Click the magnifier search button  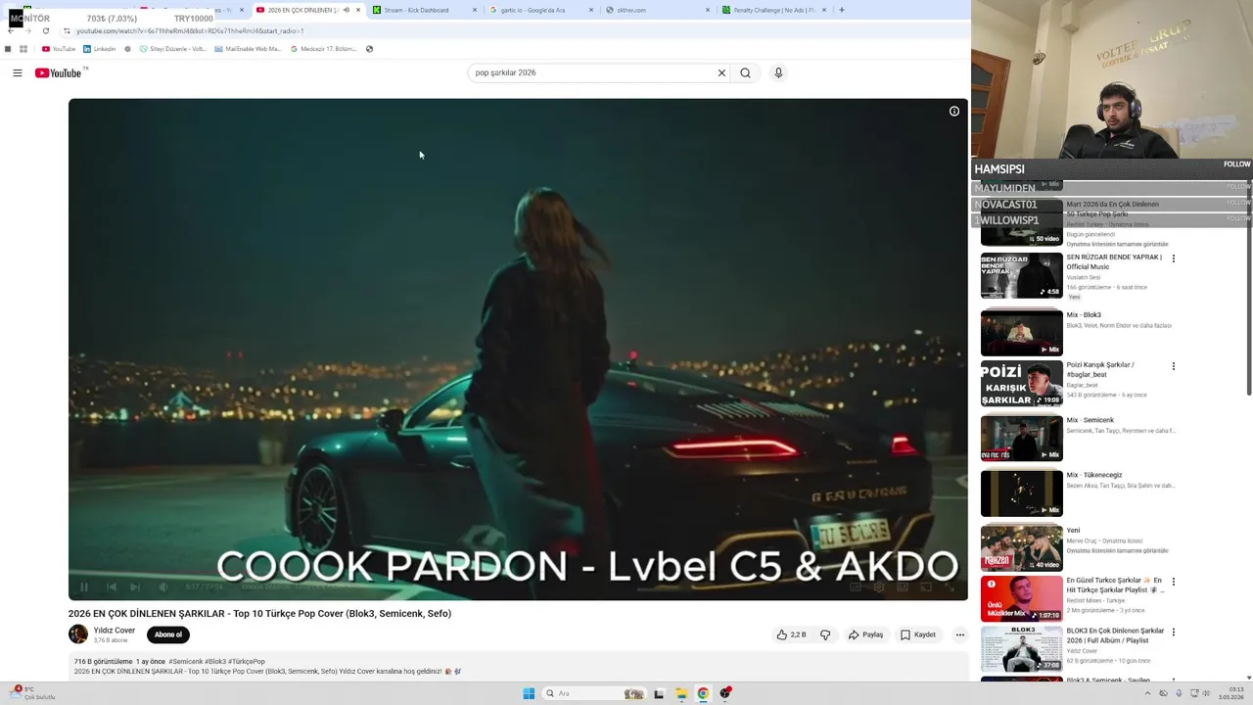[x=745, y=72]
